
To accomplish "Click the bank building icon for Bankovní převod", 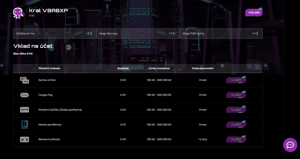I will pos(24,139).
